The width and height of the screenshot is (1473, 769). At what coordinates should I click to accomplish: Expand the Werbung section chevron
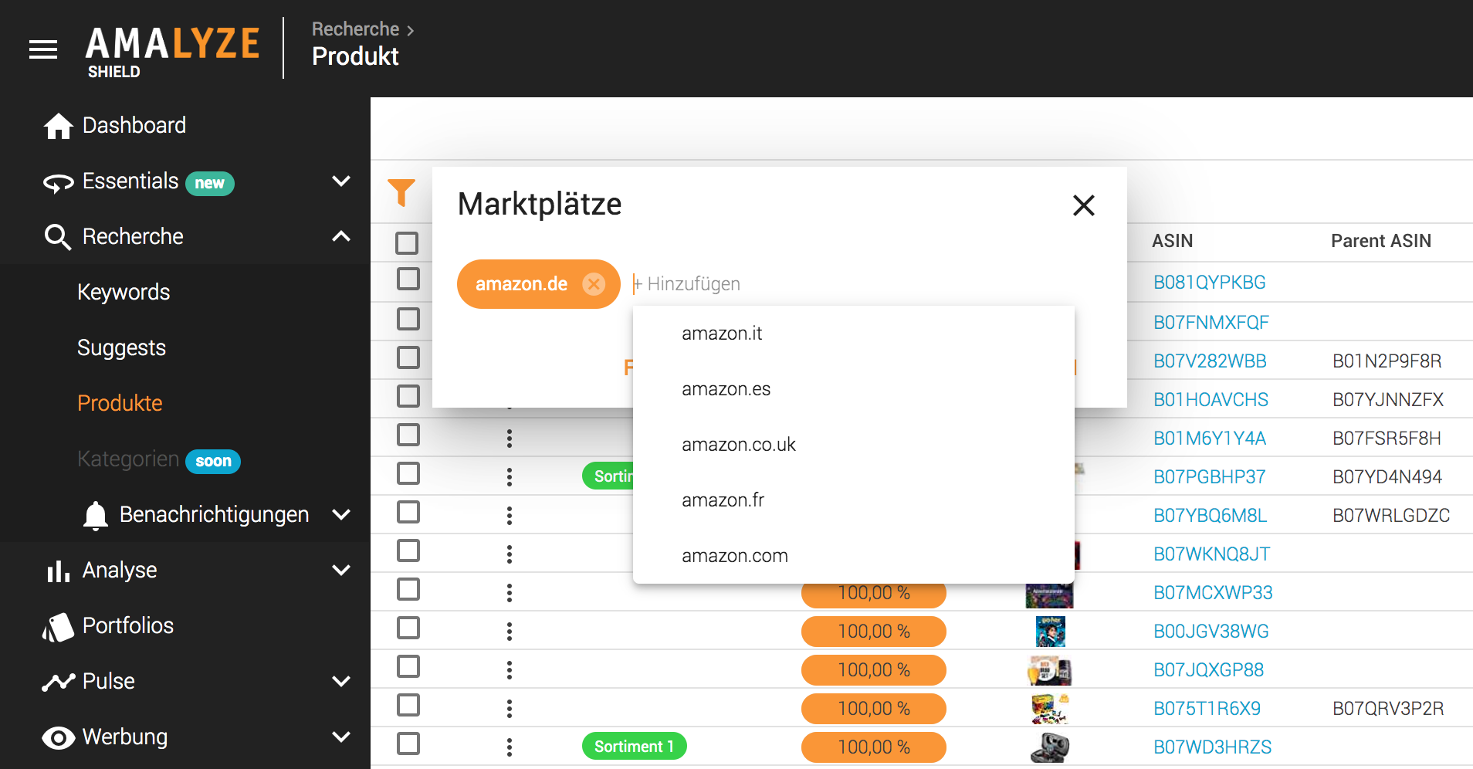tap(341, 737)
